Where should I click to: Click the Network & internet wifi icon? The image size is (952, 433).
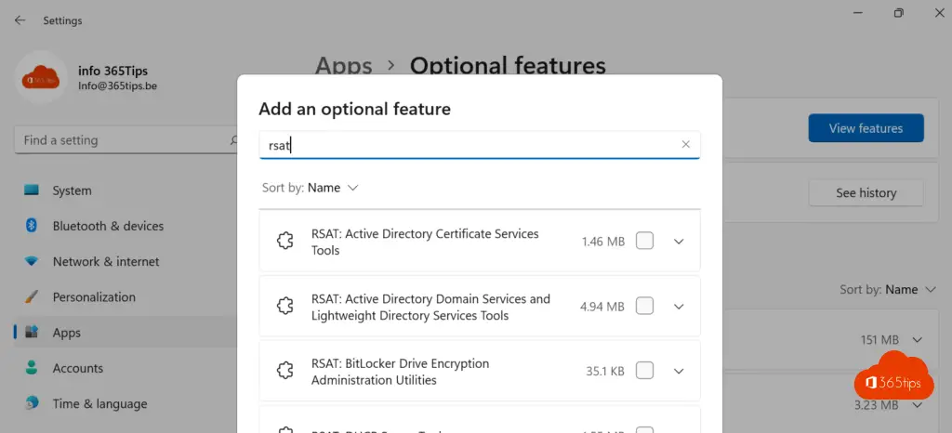[x=32, y=262]
